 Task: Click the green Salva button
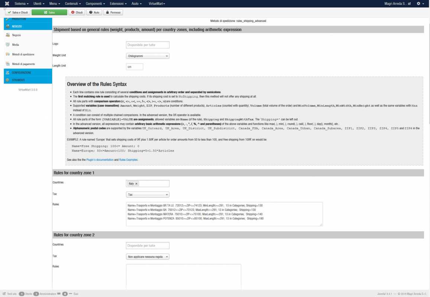click(49, 12)
